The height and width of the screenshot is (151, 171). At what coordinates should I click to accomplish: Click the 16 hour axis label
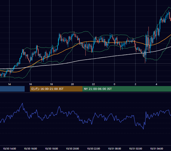click(x=30, y=84)
